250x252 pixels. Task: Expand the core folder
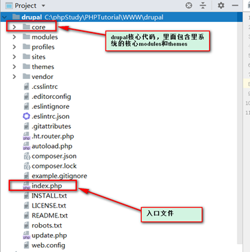click(15, 27)
